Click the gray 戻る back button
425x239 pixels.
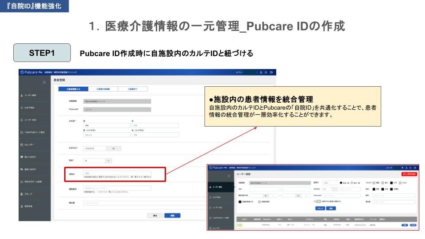tap(155, 216)
